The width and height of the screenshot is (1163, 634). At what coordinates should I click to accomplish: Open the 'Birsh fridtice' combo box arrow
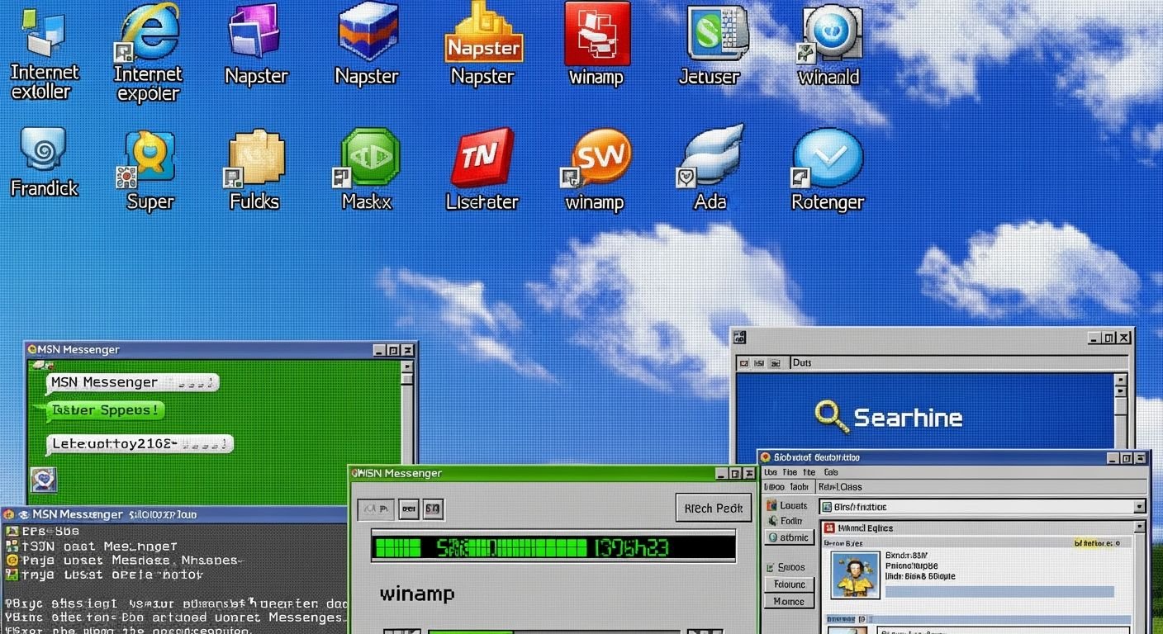tap(1140, 507)
